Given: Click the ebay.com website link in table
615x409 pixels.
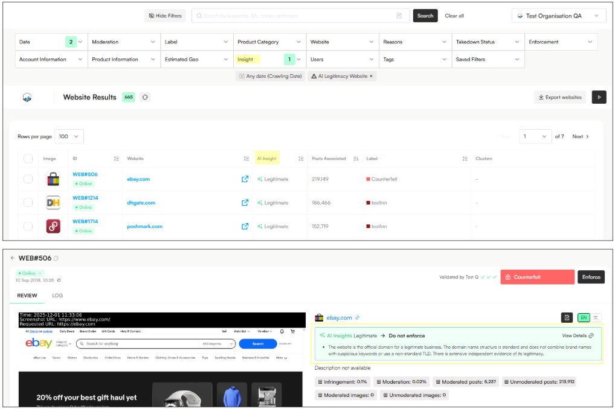Looking at the screenshot, I should point(138,179).
